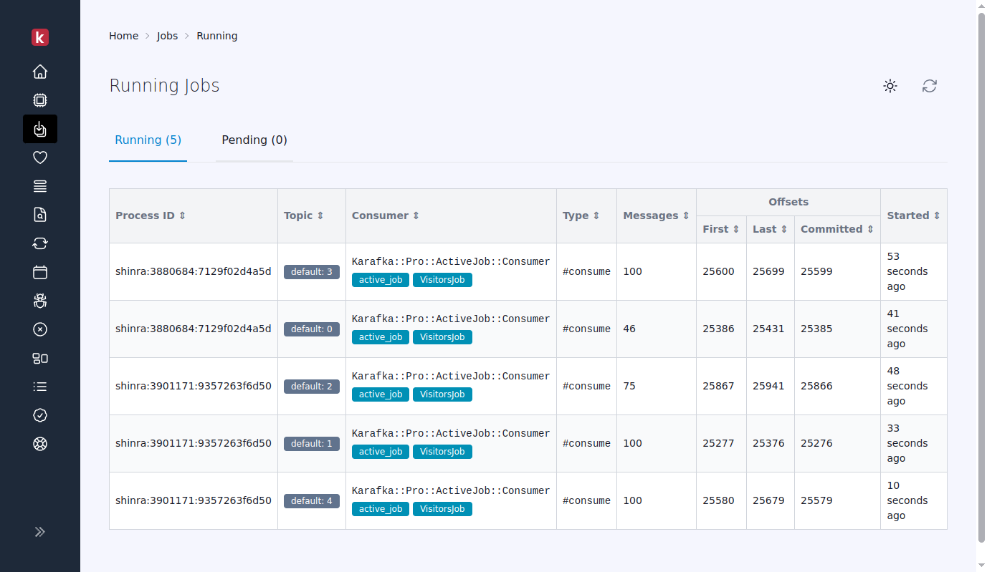The image size is (987, 572).
Task: Toggle dark mode with the sun icon
Action: tap(890, 86)
